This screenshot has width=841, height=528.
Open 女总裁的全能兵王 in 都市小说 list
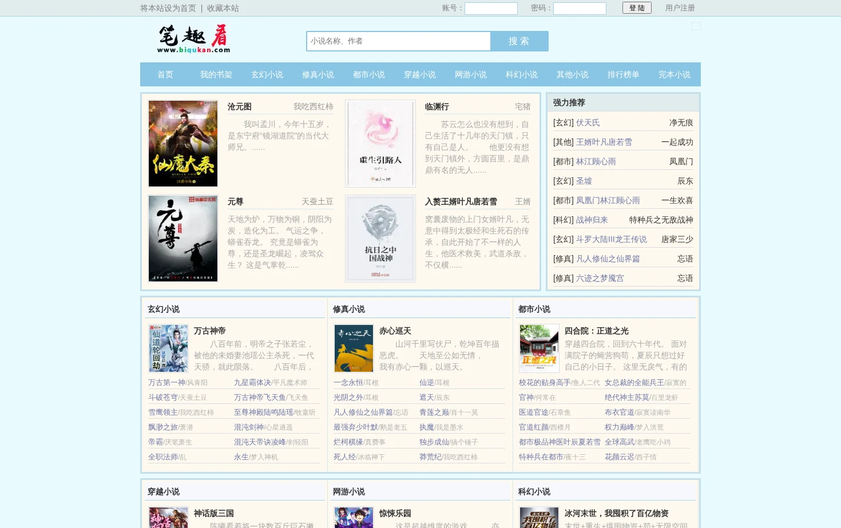coord(634,382)
